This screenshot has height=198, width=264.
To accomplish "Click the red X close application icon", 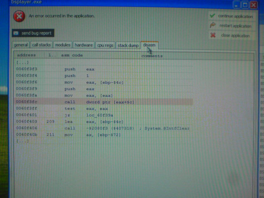I will pyautogui.click(x=213, y=35).
